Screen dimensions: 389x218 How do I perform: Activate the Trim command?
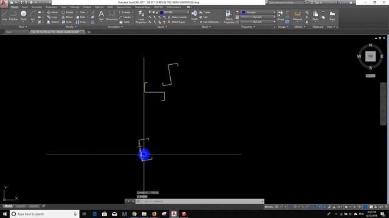click(81, 12)
